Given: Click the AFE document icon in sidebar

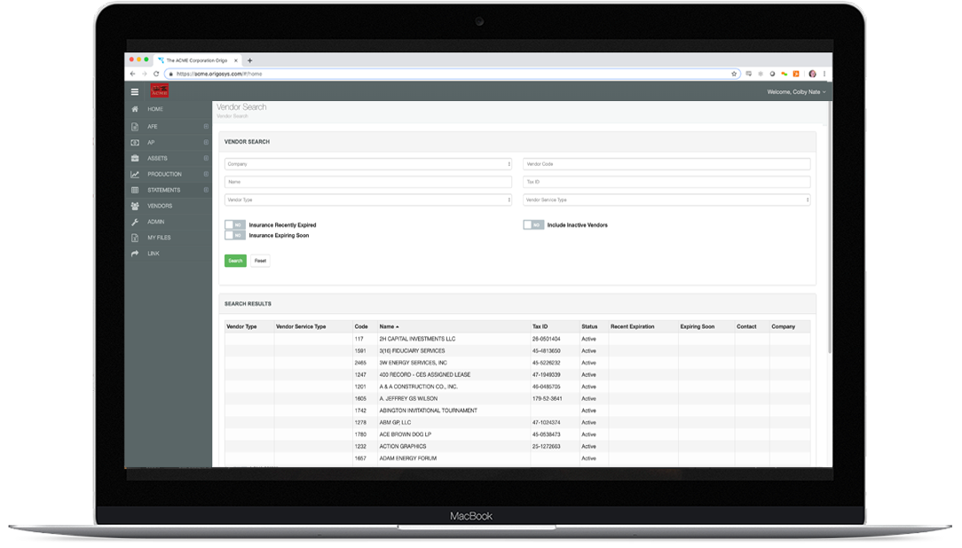Looking at the screenshot, I should 135,126.
